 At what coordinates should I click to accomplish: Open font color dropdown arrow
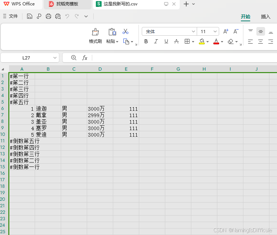tap(222, 42)
